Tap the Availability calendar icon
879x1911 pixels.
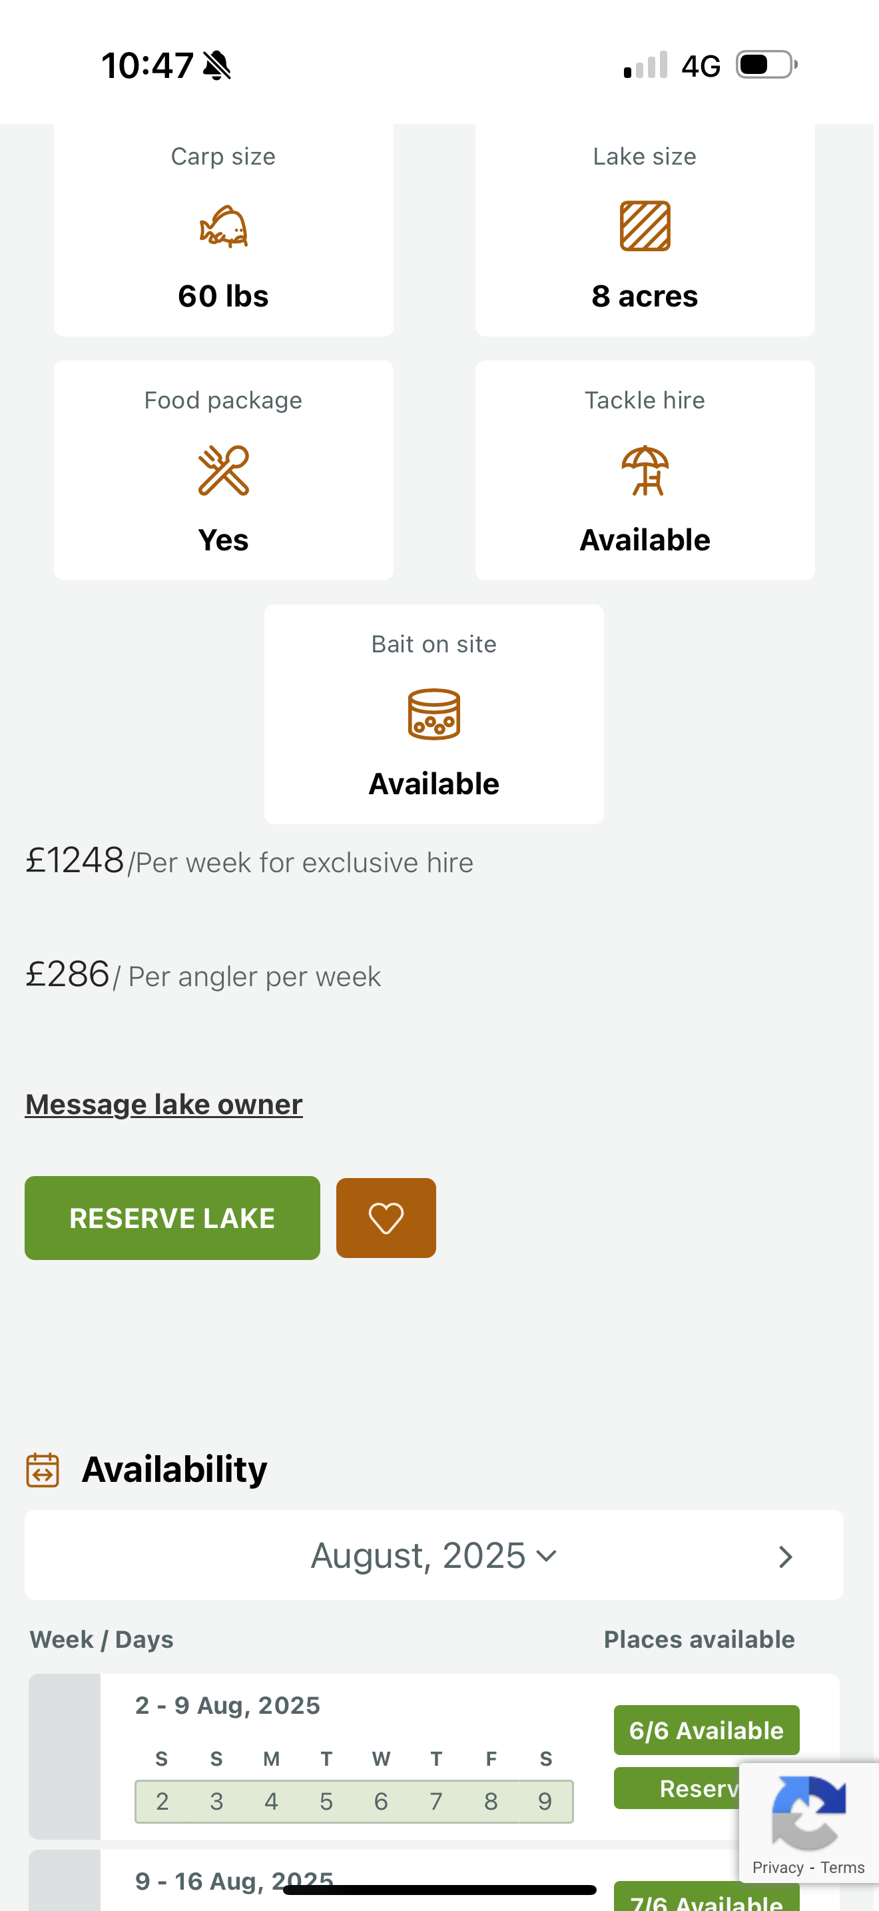43,1470
